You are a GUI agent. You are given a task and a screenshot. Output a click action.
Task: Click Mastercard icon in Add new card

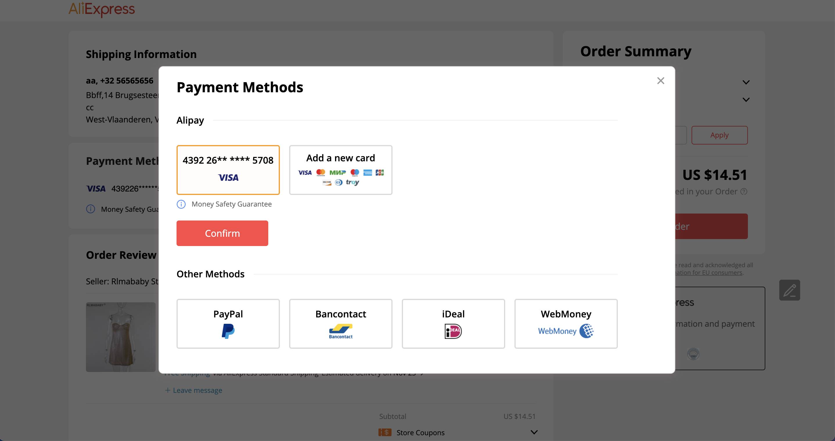pyautogui.click(x=321, y=173)
